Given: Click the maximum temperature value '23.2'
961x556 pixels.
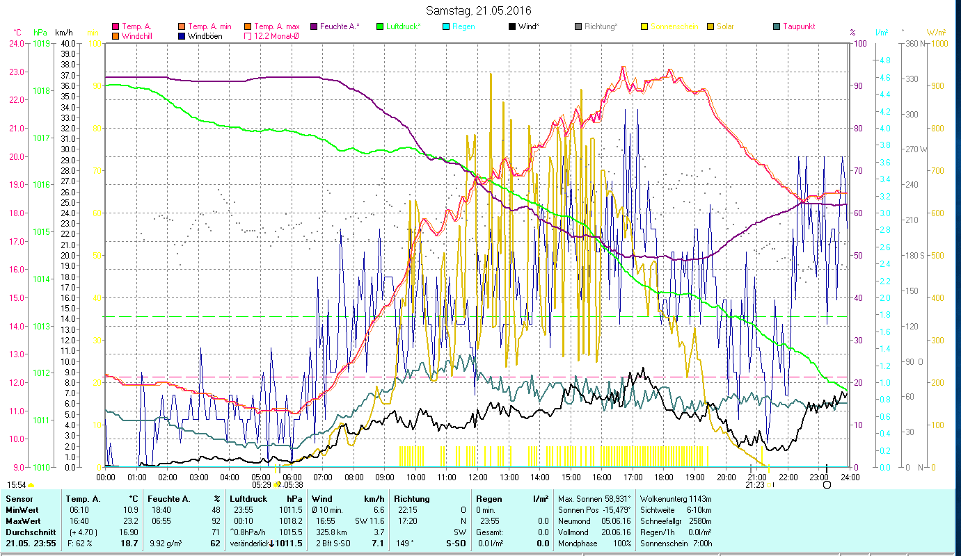Looking at the screenshot, I should [130, 521].
